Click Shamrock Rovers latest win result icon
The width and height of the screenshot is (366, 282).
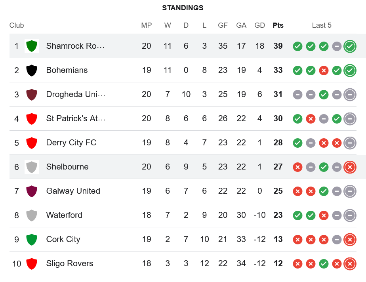350,46
